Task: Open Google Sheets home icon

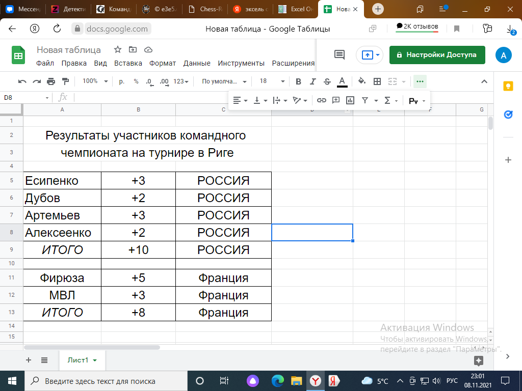Action: pos(19,55)
